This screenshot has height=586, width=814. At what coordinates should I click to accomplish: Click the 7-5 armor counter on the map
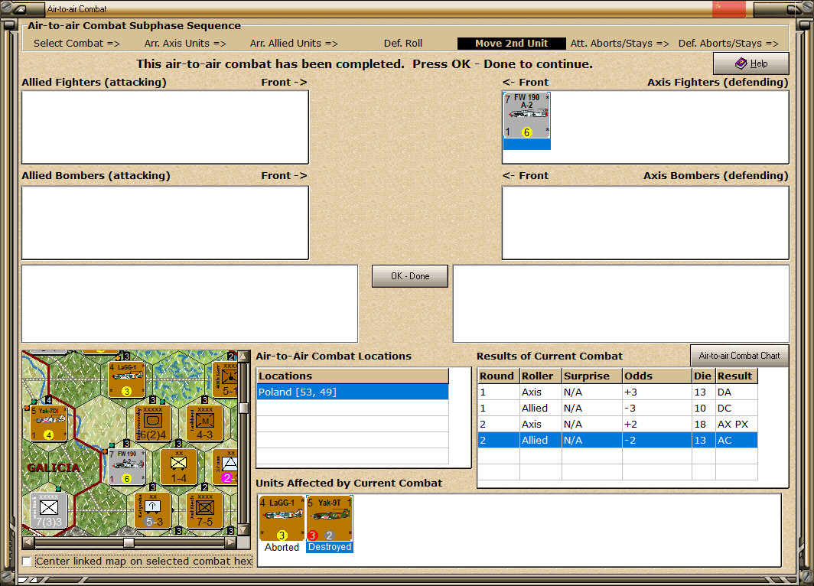(x=204, y=509)
